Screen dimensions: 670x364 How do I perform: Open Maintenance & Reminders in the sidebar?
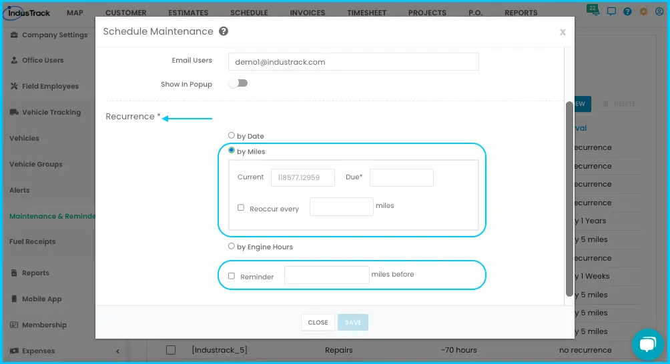(x=52, y=217)
